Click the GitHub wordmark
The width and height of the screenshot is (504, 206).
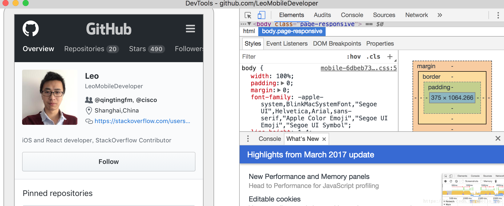[x=109, y=29]
